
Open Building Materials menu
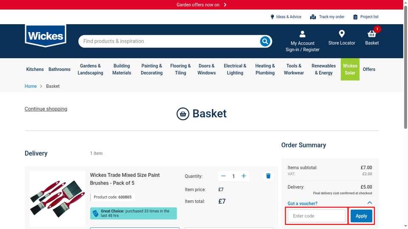coord(122,69)
